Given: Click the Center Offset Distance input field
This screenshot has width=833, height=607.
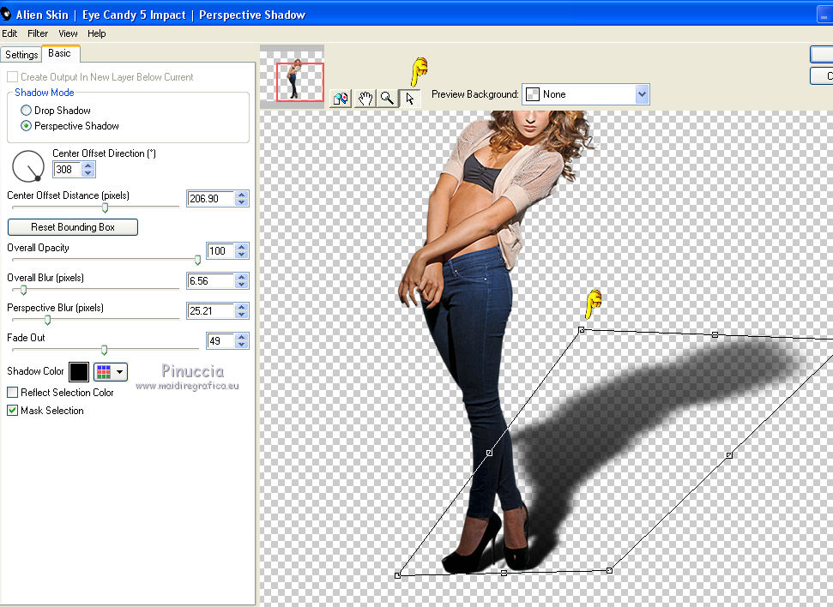Looking at the screenshot, I should [211, 199].
